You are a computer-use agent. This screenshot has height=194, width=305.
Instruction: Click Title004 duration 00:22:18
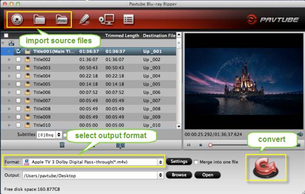pos(88,76)
